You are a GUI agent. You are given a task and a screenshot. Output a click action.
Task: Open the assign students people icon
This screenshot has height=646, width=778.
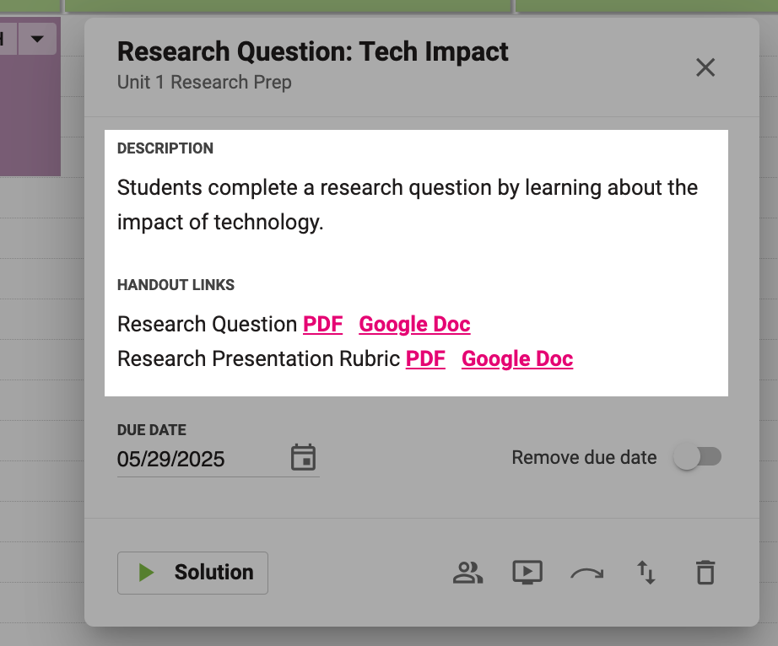(x=467, y=573)
